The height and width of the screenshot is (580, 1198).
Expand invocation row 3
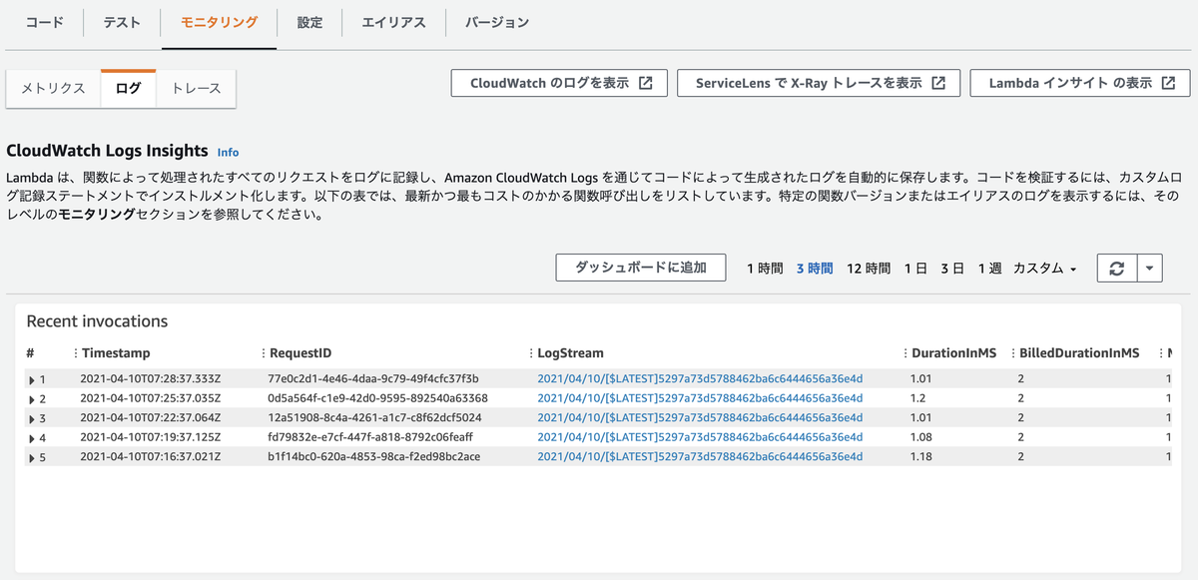click(x=32, y=418)
